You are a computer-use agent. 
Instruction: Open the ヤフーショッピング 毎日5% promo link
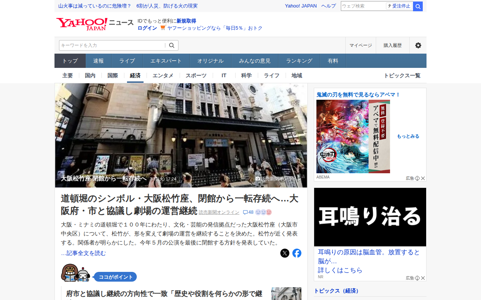coord(215,28)
